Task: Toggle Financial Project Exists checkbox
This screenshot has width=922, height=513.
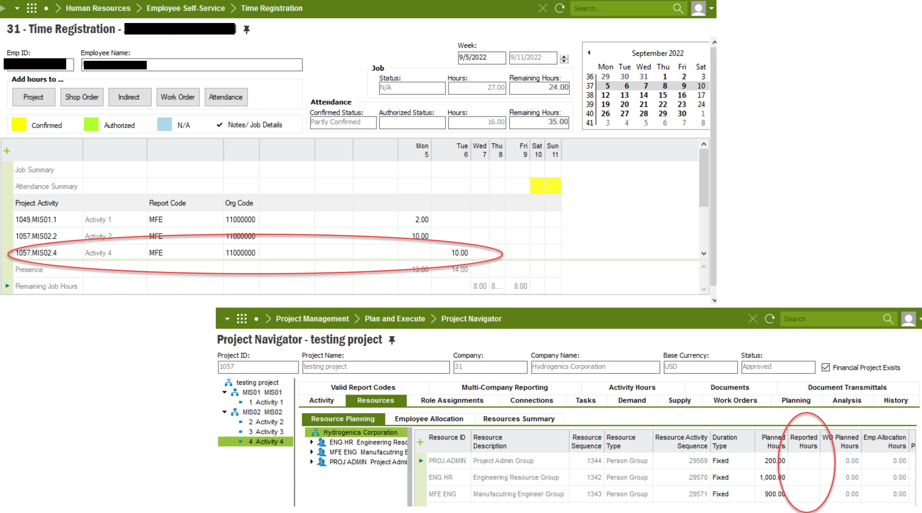Action: coord(825,367)
